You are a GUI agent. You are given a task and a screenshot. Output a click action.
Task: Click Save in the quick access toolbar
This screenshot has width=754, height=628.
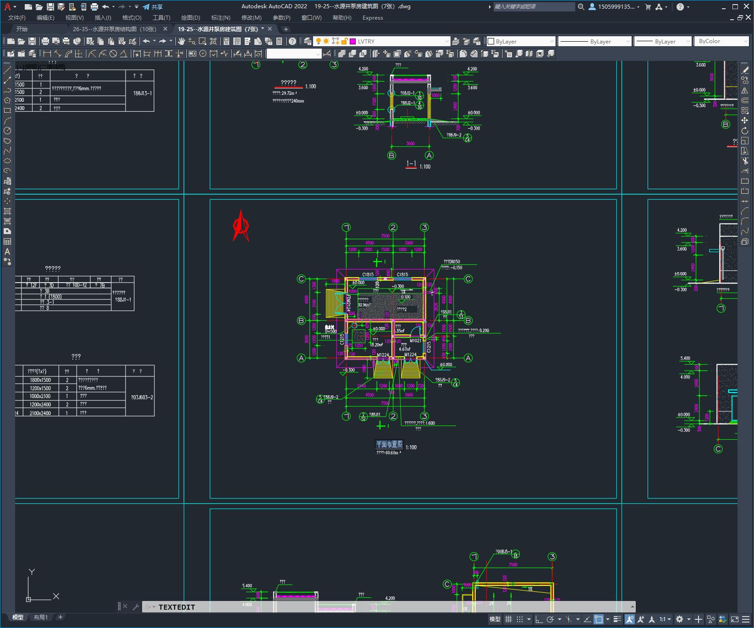[50, 7]
